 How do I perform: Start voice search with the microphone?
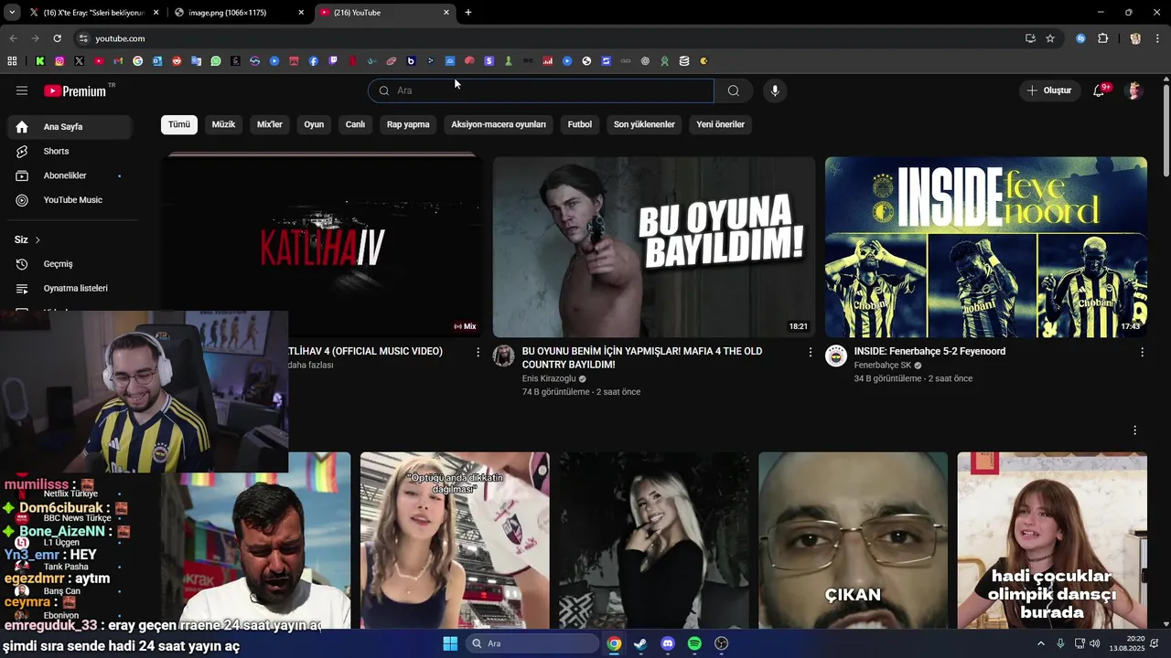(775, 90)
